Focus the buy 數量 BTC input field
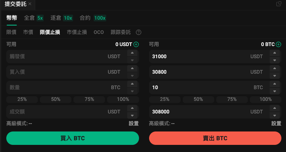Screen dimensions: 286x152 67,88
